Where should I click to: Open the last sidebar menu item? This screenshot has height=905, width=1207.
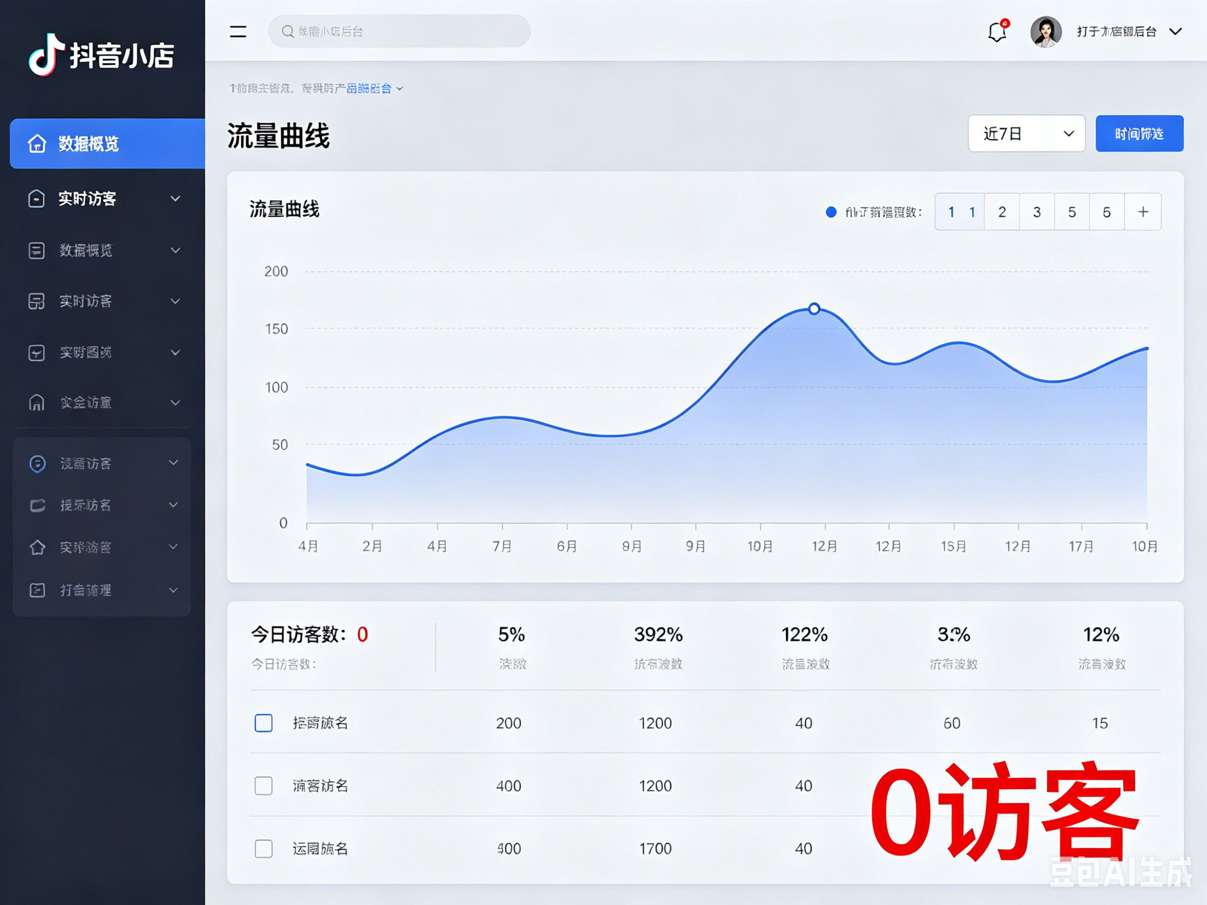(x=102, y=590)
